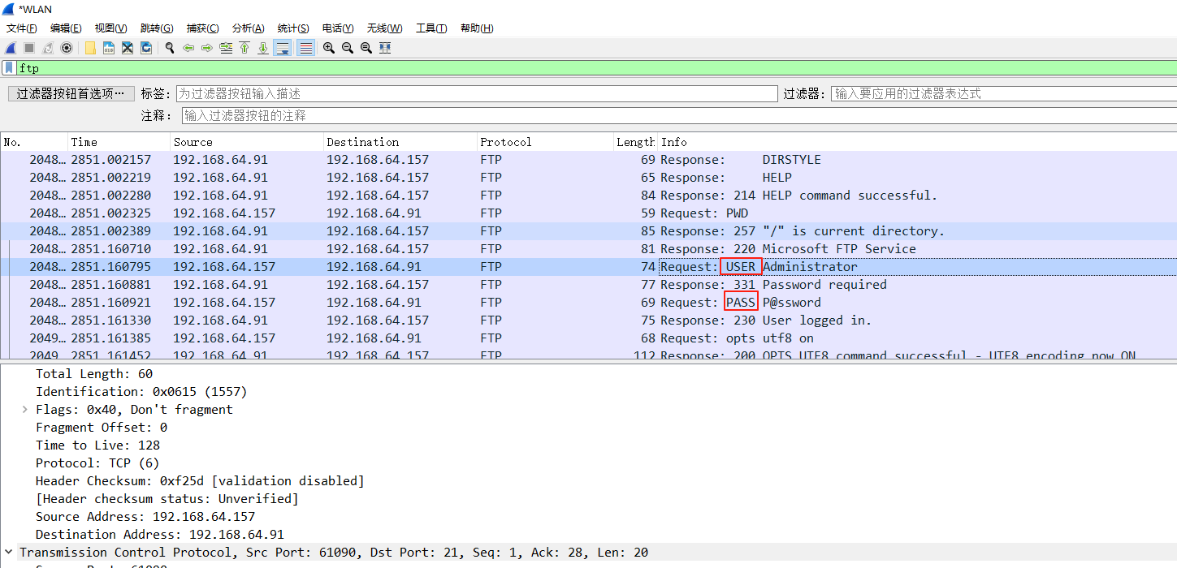Zoom in main window text
Screen dimensions: 1177x568
329,48
